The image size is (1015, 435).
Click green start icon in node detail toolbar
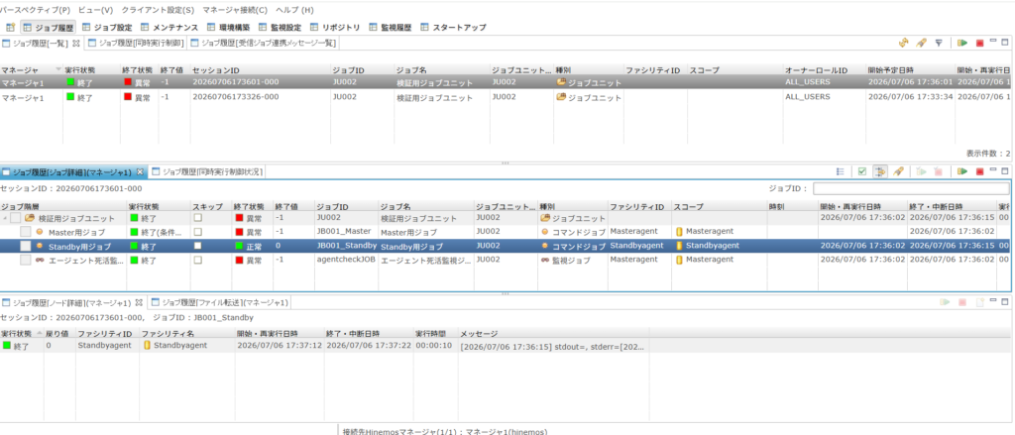[945, 302]
